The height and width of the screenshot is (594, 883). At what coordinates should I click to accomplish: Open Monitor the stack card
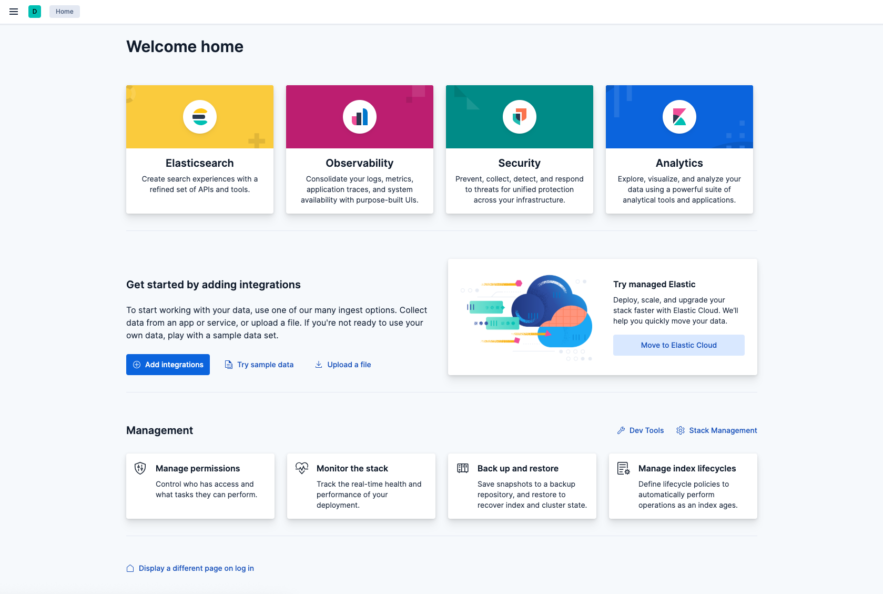(361, 486)
